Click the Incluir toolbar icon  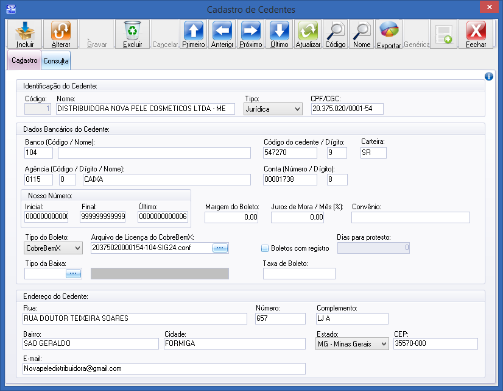click(x=25, y=34)
